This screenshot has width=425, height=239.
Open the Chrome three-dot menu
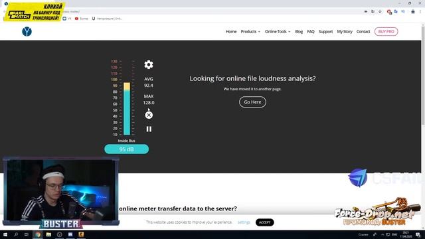coord(420,12)
